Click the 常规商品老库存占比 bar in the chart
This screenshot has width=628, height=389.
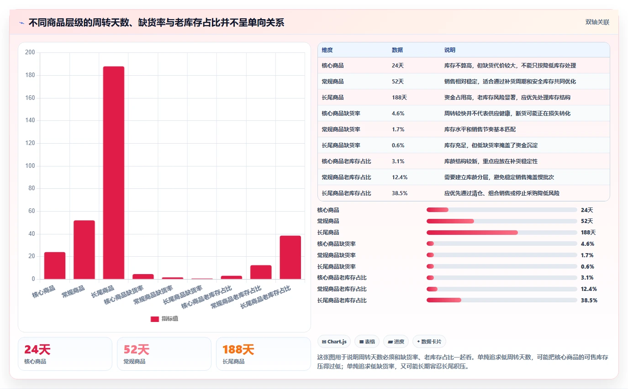(261, 272)
